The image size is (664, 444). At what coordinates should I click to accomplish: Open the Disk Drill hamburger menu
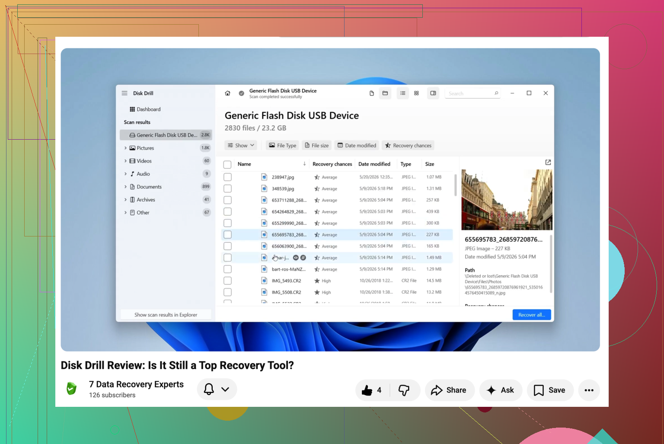124,93
